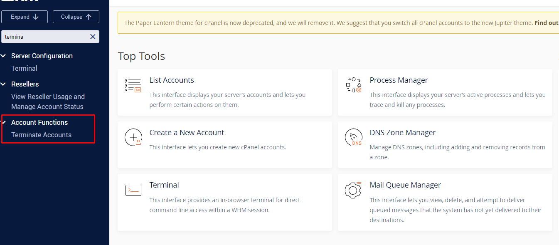Collapse the Server Configuration section chevron
Viewport: 559px width, 245px height.
(4, 56)
